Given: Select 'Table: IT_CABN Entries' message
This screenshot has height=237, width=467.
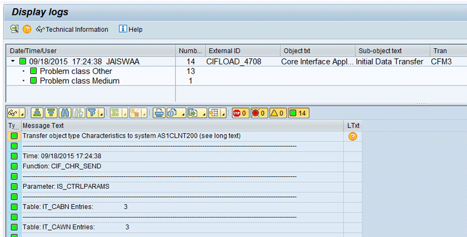Looking at the screenshot, I should [x=75, y=207].
